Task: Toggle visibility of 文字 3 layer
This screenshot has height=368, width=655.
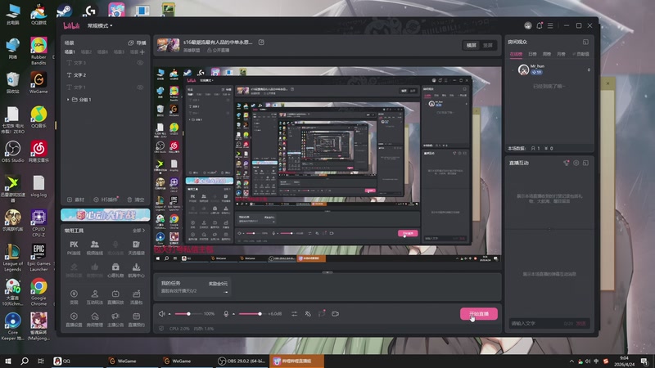Action: tap(140, 63)
